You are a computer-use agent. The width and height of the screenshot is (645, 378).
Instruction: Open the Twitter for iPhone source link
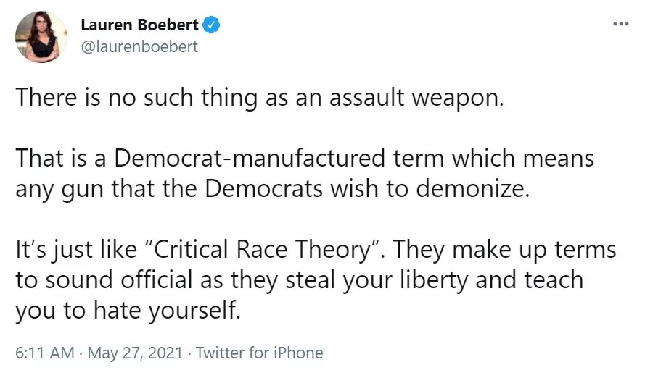[259, 353]
